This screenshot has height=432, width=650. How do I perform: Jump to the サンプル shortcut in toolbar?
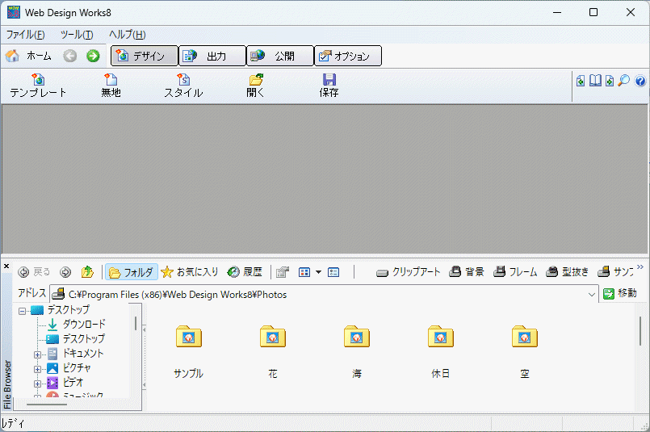pyautogui.click(x=615, y=272)
